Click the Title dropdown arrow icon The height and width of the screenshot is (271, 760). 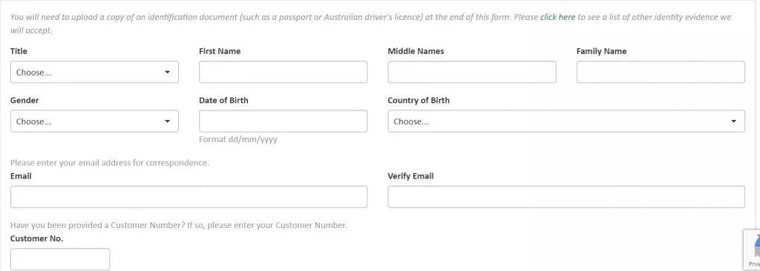167,72
